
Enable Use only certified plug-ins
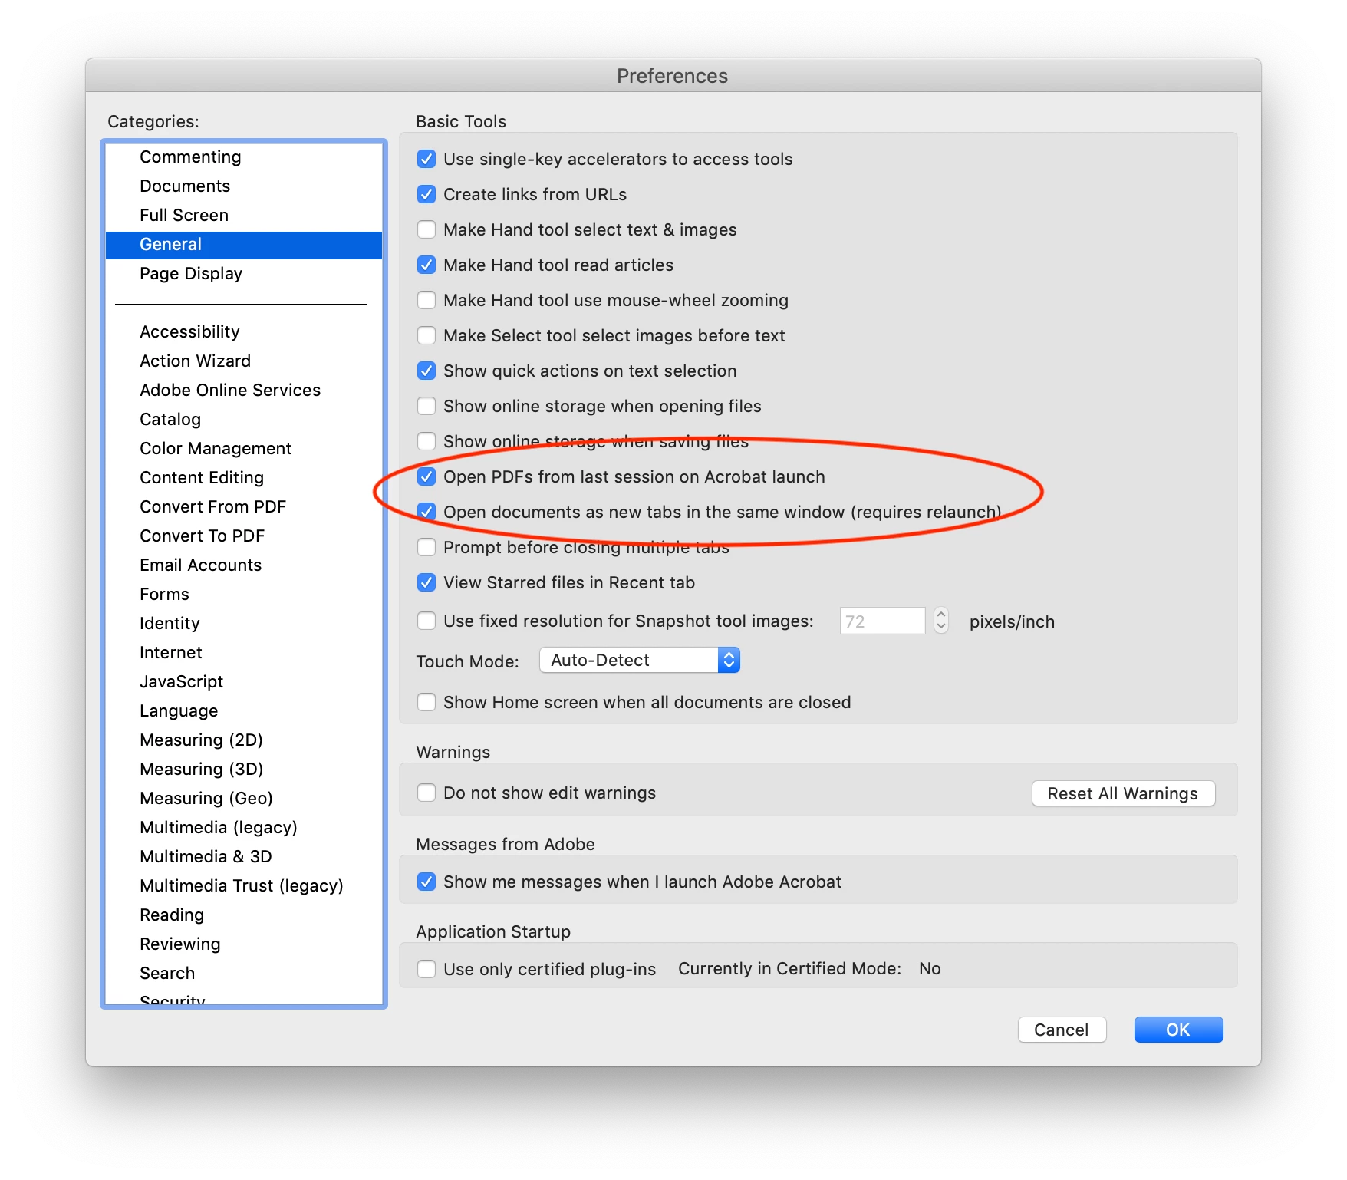pos(426,969)
